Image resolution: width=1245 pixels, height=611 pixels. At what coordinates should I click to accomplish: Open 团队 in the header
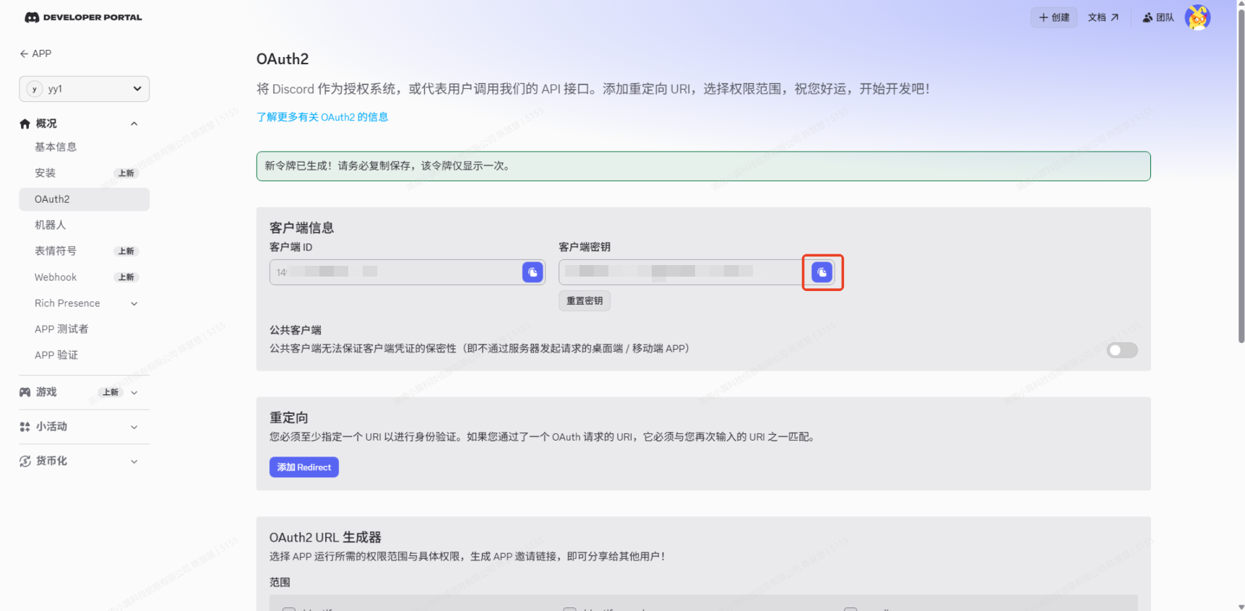click(1158, 17)
